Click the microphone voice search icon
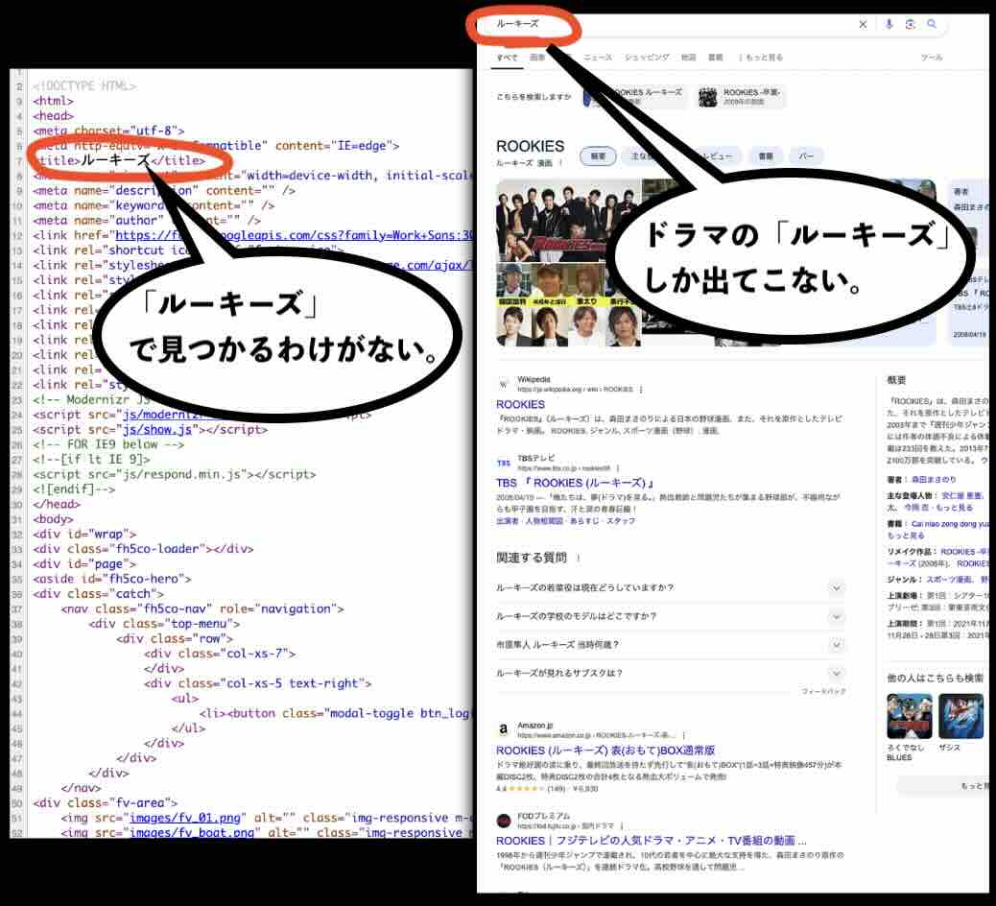 889,24
